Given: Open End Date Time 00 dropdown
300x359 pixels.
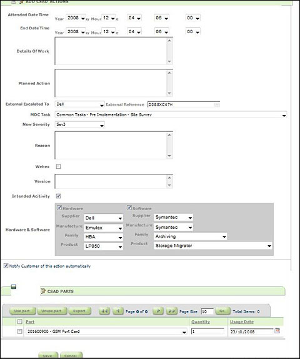Looking at the screenshot, I should (x=193, y=32).
